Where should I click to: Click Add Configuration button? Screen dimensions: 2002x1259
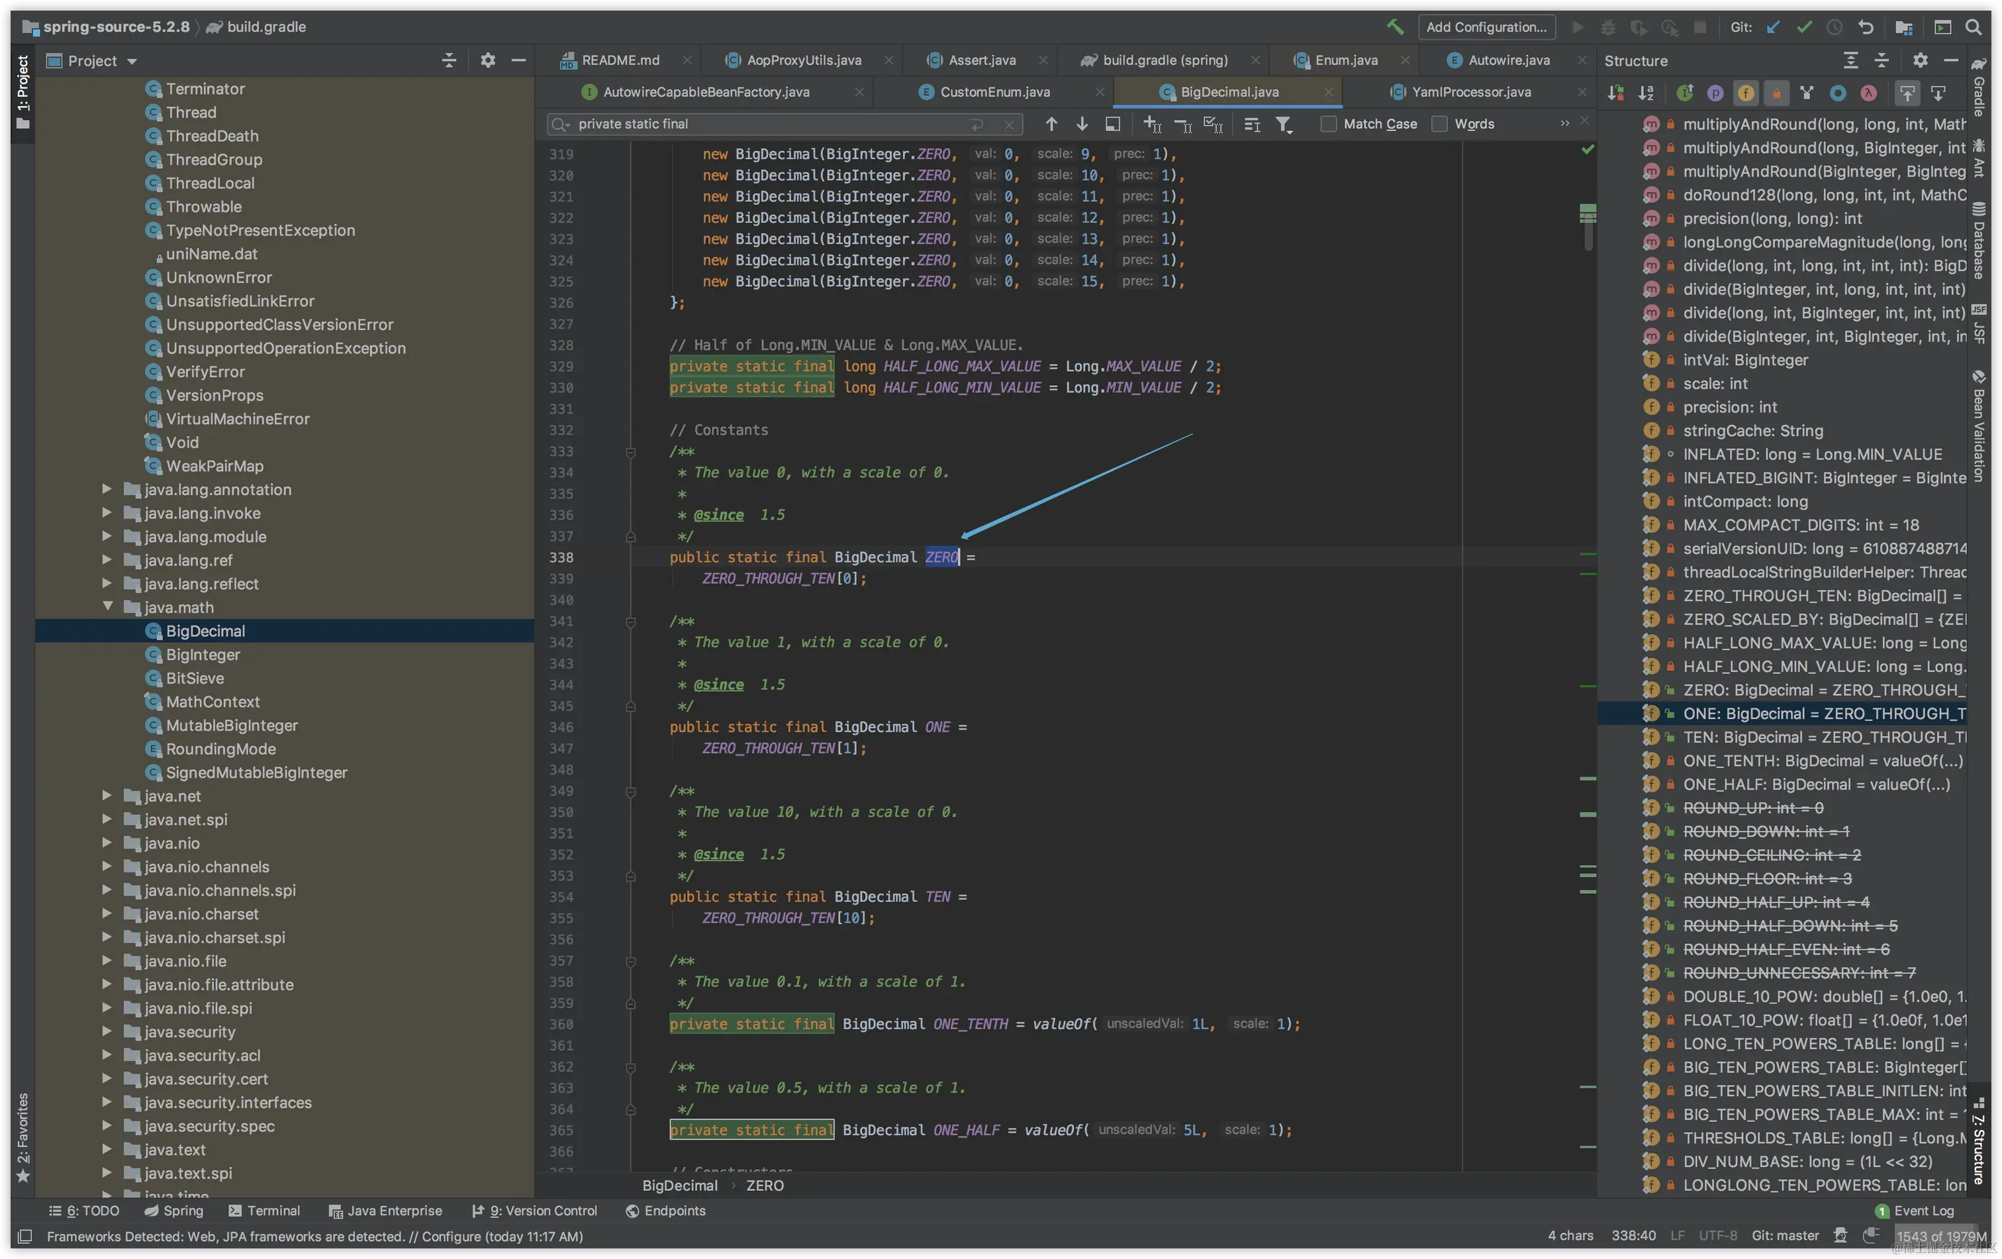tap(1486, 26)
